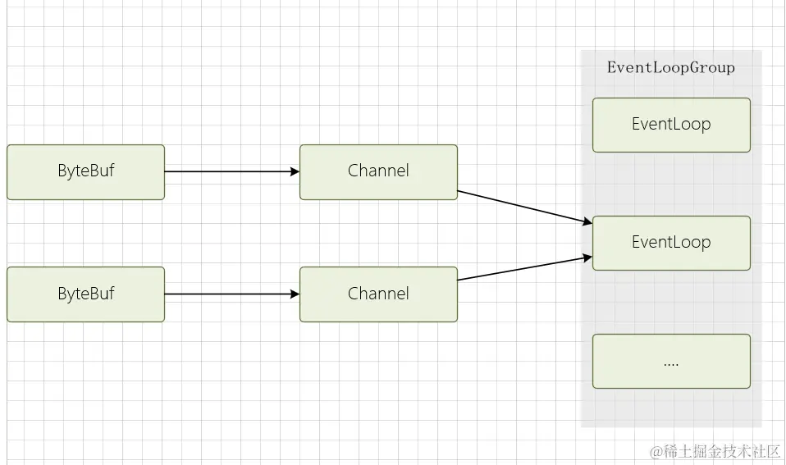786x465 pixels.
Task: Click the lower Channel box
Action: (378, 294)
